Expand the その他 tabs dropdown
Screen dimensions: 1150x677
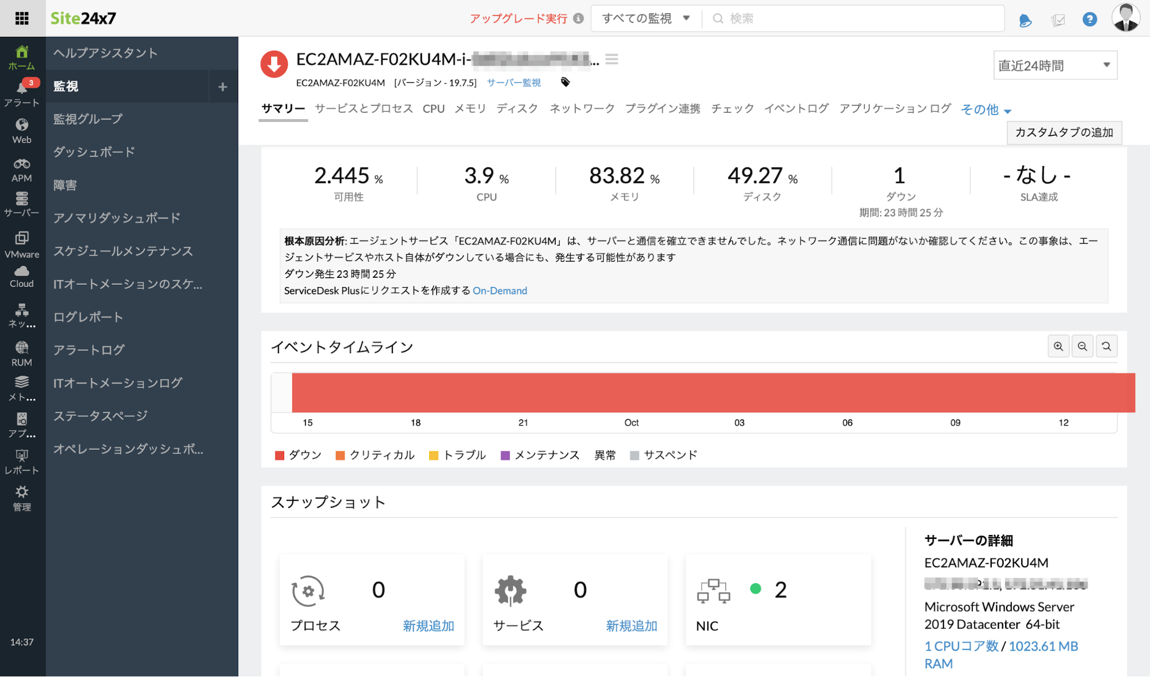tap(986, 109)
